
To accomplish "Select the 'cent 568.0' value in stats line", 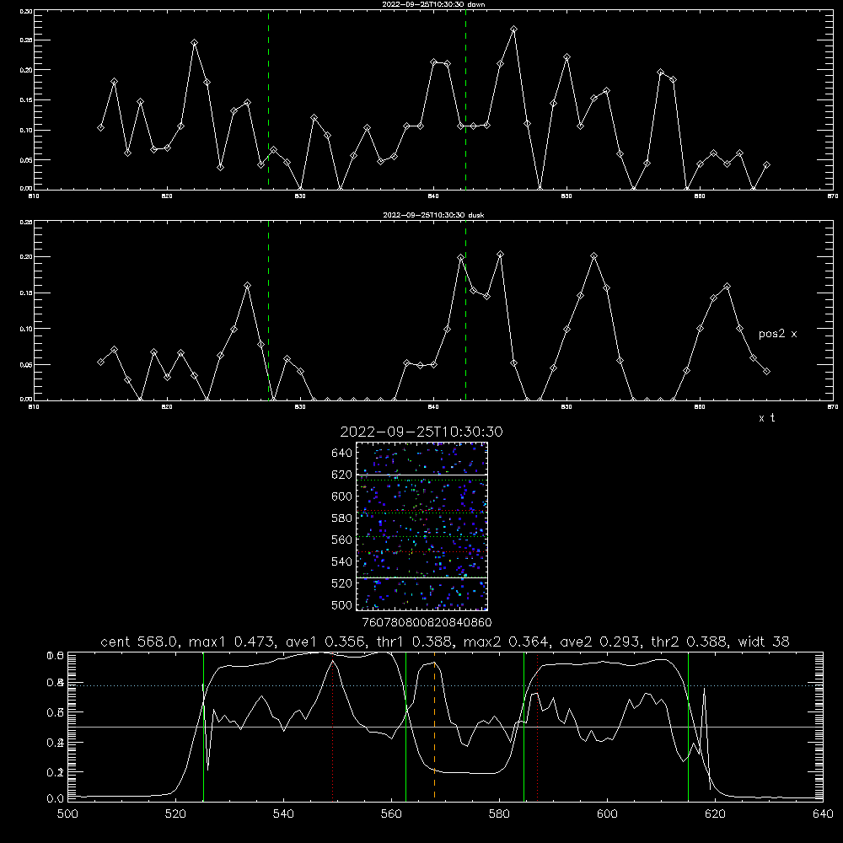I will [139, 642].
